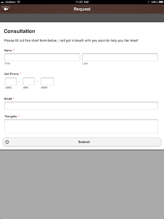Click the Last name input field

[120, 57]
